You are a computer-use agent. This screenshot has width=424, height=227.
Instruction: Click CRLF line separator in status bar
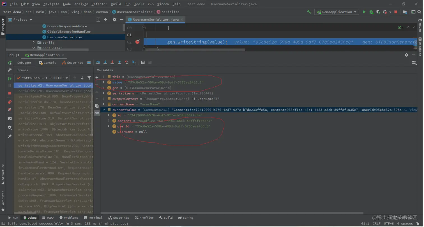(377, 224)
